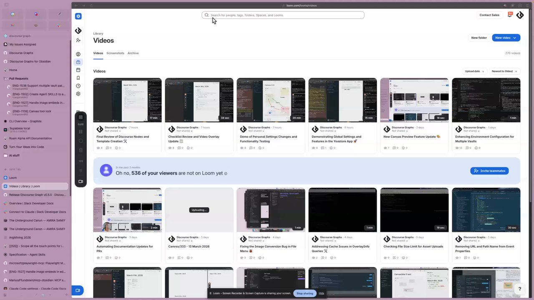Image resolution: width=534 pixels, height=300 pixels.
Task: Expand 'Not shared' on Automating Documentation Updates video
Action: coord(113,240)
